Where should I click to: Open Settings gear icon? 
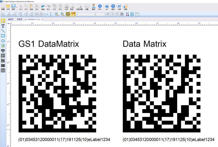(87, 7)
